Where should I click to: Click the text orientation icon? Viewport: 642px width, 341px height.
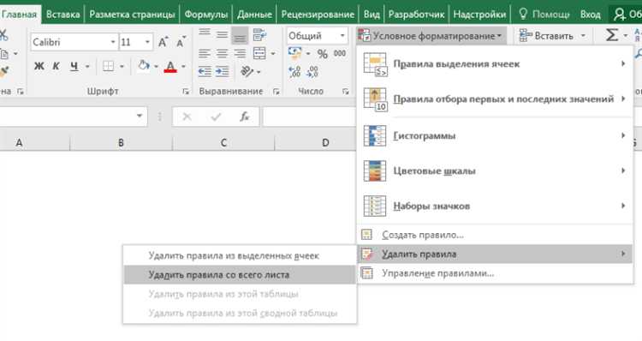(x=247, y=71)
